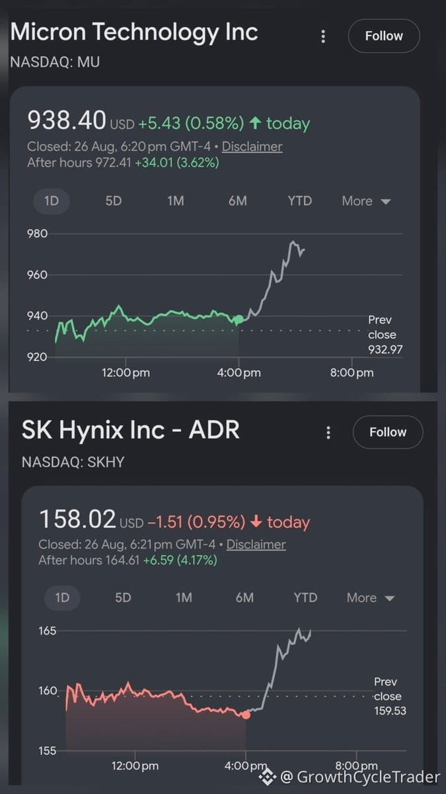
Task: Follow SK Hynix Inc - ADR
Action: pyautogui.click(x=388, y=432)
